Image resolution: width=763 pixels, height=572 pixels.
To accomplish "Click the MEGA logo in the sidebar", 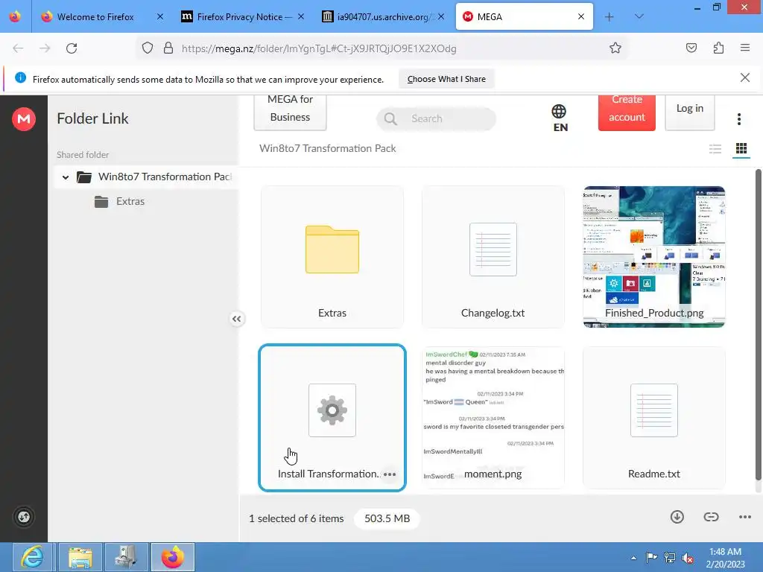I will pyautogui.click(x=24, y=119).
